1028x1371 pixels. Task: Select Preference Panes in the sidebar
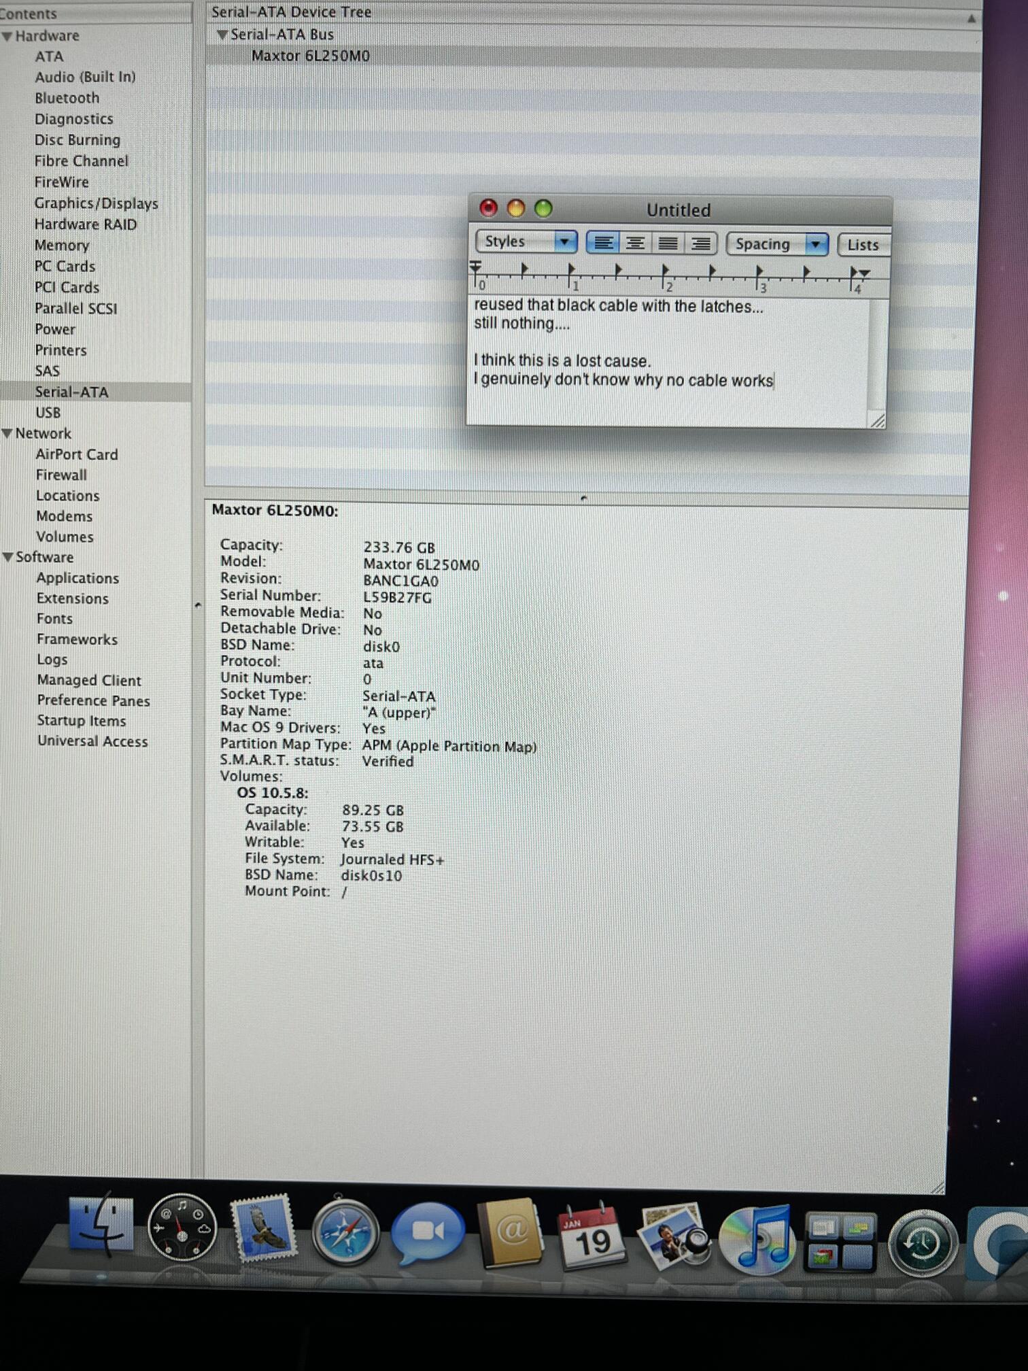point(94,700)
